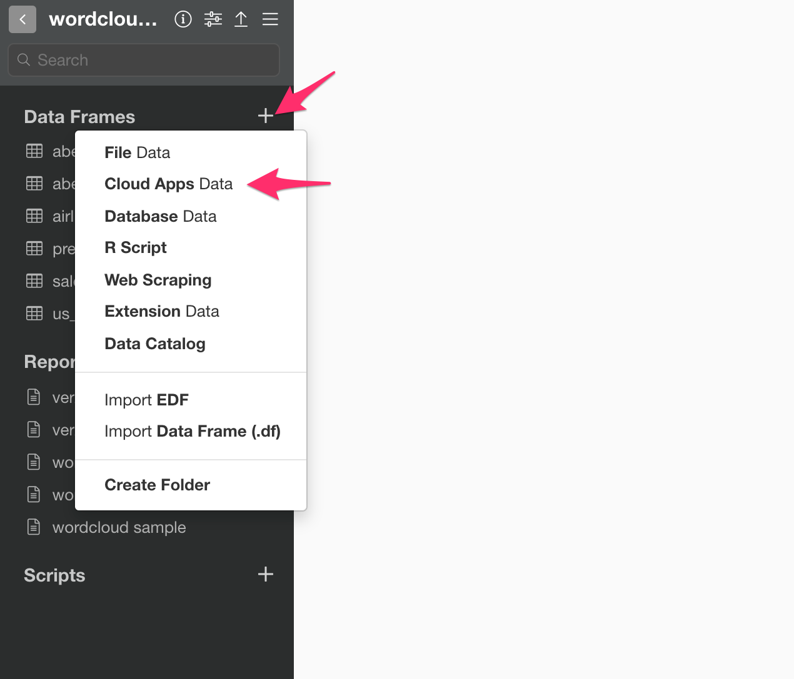The image size is (794, 679).
Task: Open the hamburger menu icon
Action: 270,19
